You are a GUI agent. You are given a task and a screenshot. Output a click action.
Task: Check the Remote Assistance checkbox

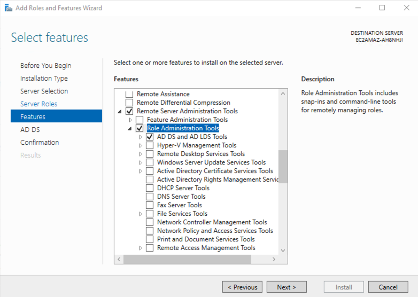[x=129, y=94]
